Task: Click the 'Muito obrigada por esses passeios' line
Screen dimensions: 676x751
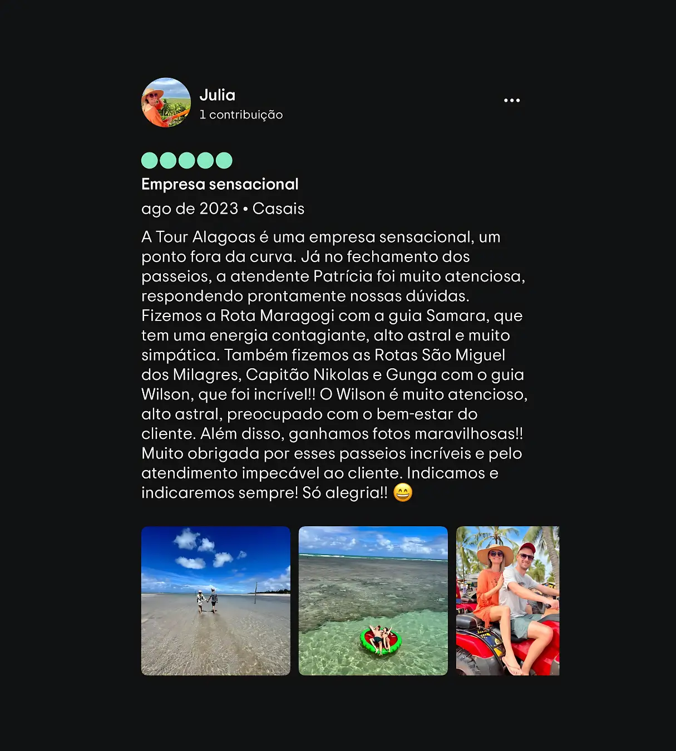Action: tap(332, 453)
